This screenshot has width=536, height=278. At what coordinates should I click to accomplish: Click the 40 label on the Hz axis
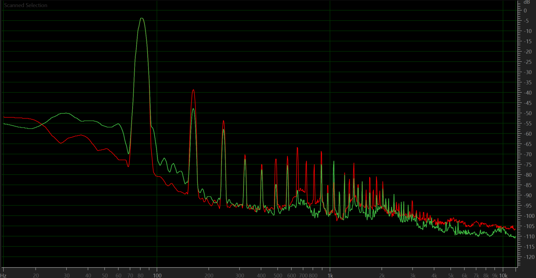(88, 275)
